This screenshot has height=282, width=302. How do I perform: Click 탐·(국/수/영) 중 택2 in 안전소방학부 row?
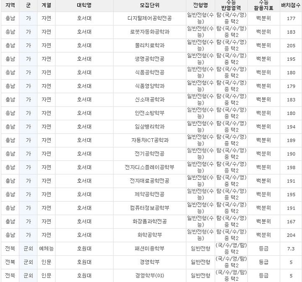point(231,113)
